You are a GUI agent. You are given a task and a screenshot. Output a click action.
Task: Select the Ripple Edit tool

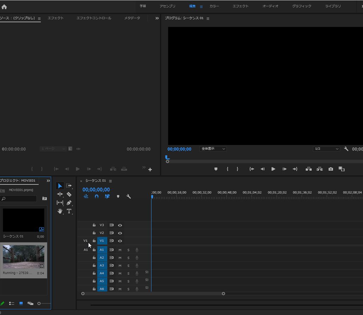60,194
